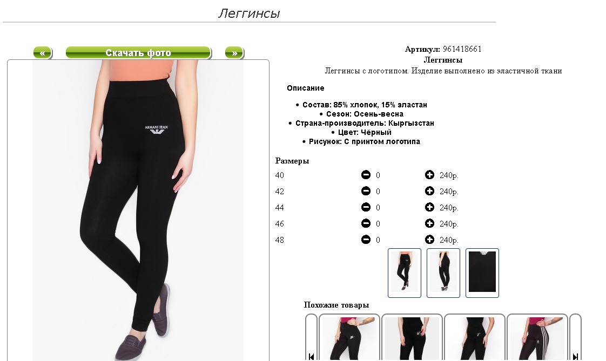This screenshot has height=361, width=606.
Task: Decrease quantity for size 46
Action: click(x=366, y=223)
